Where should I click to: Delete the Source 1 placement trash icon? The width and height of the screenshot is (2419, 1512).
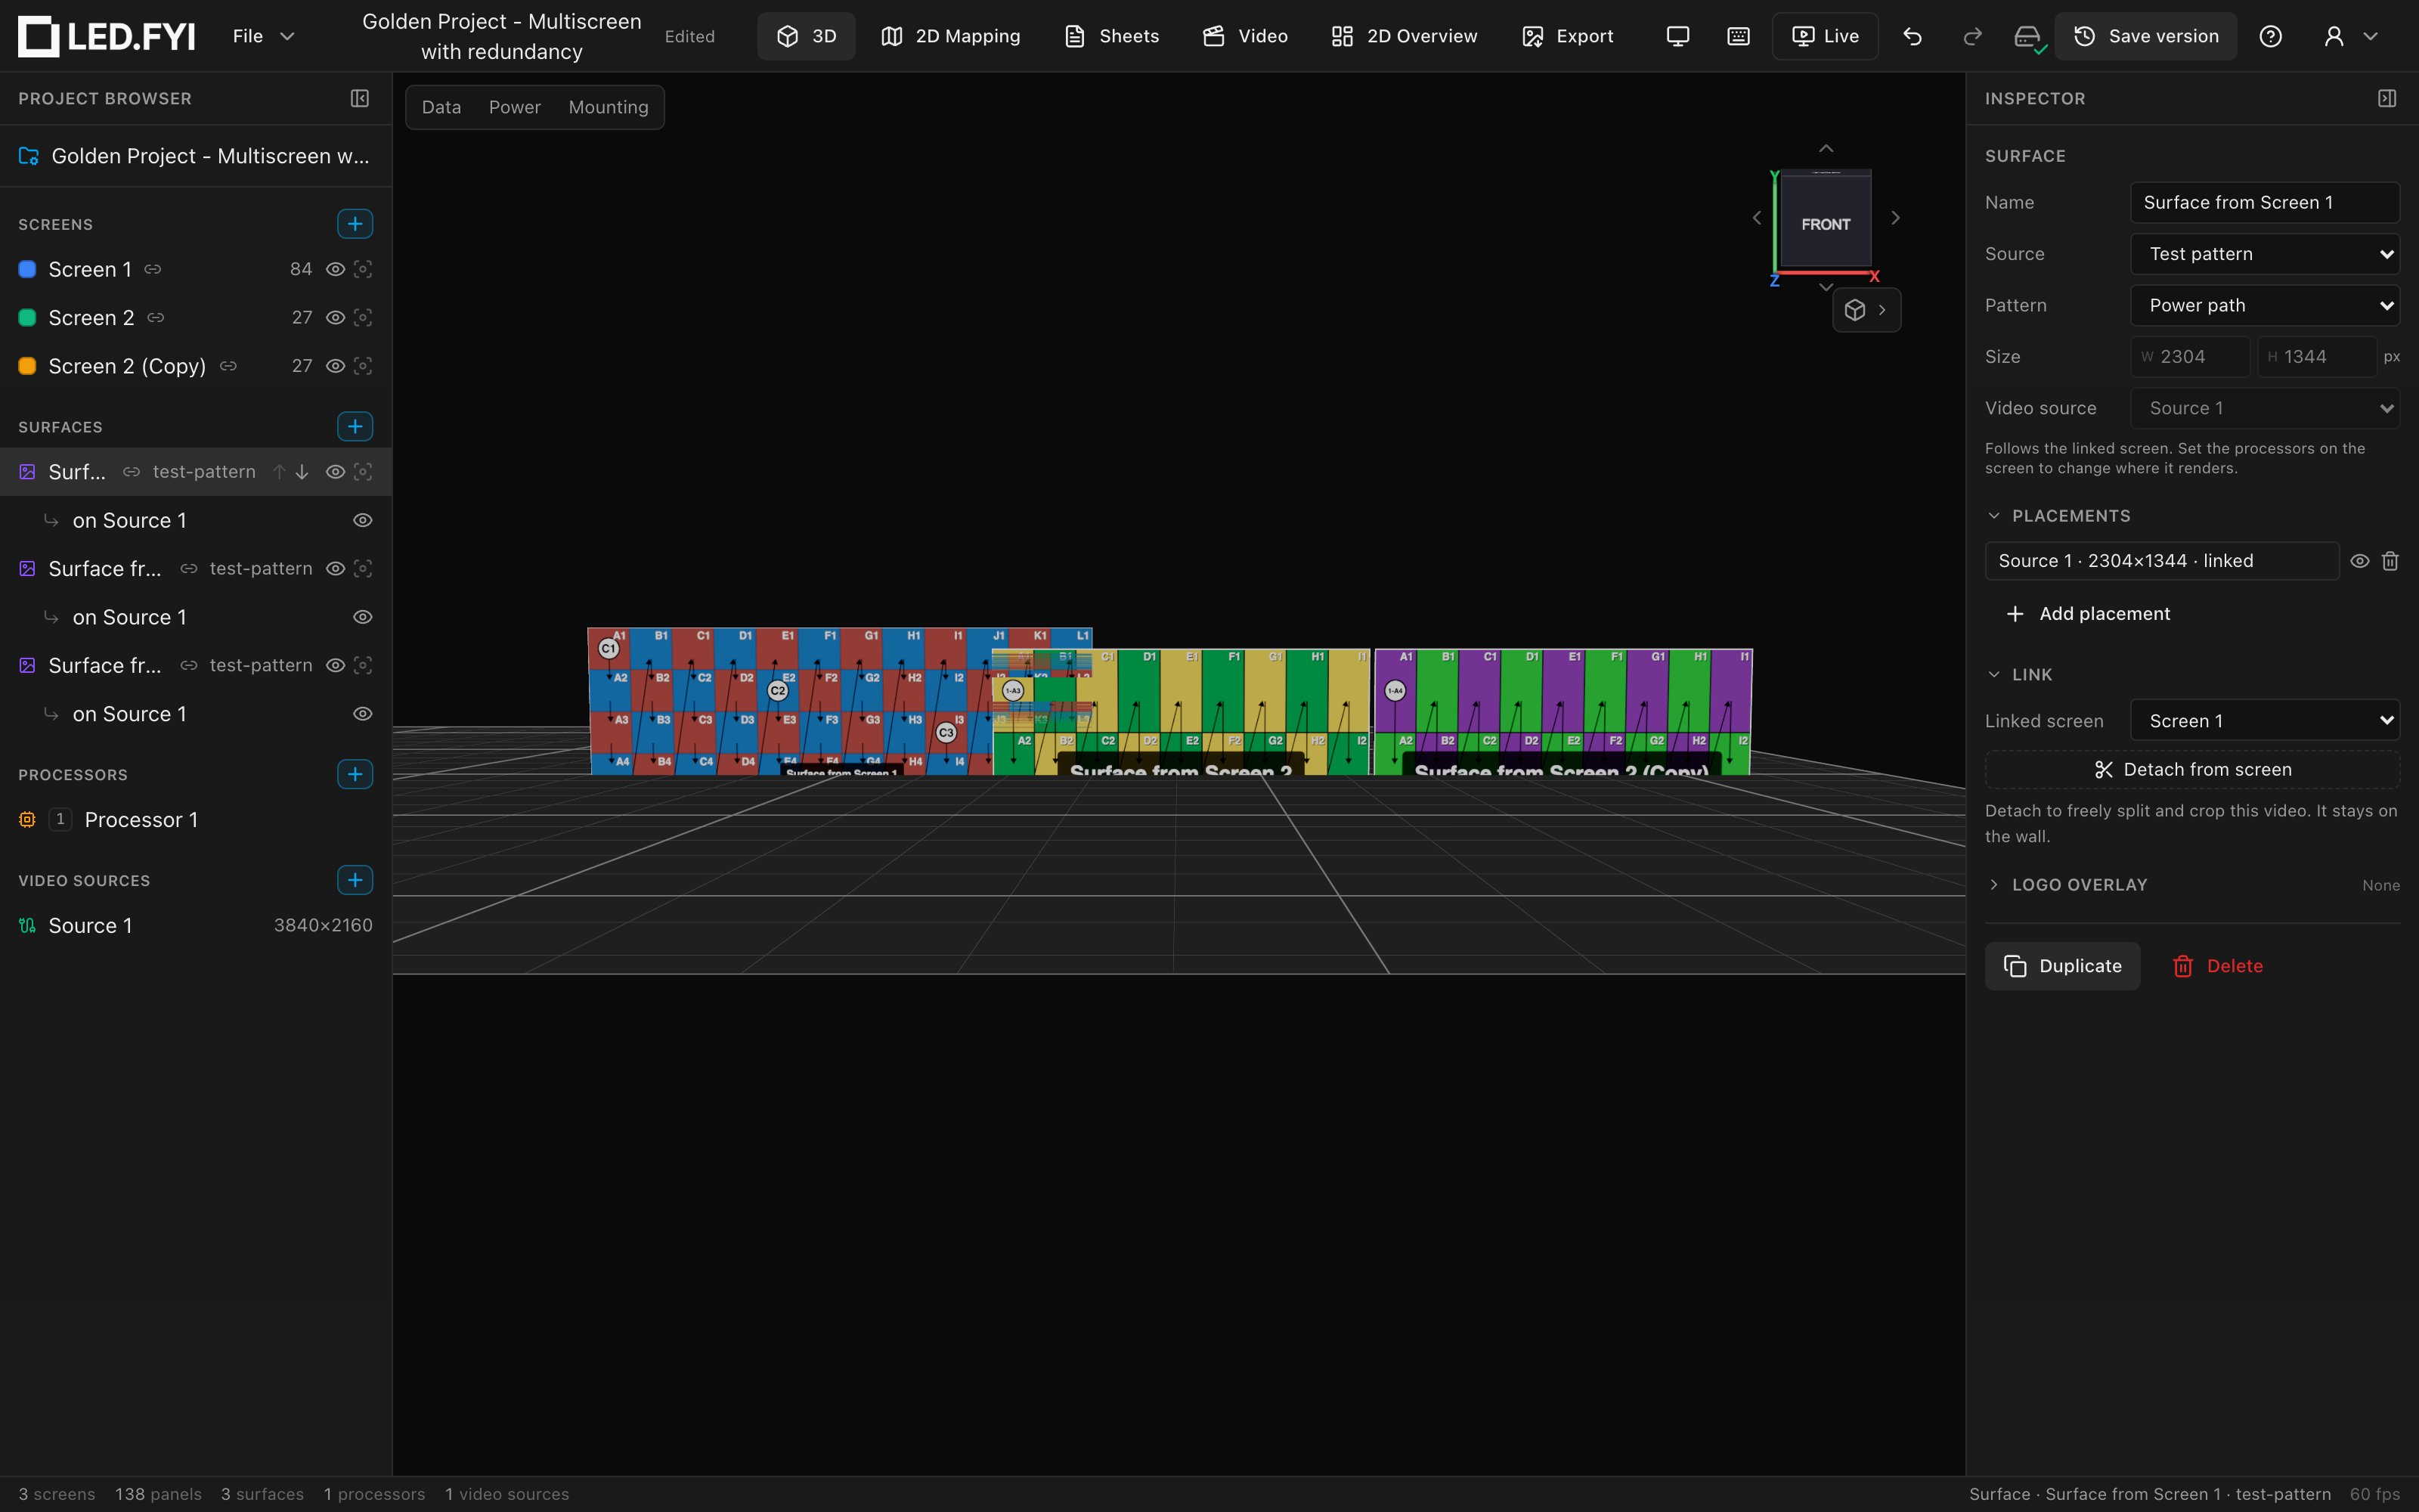pos(2390,561)
